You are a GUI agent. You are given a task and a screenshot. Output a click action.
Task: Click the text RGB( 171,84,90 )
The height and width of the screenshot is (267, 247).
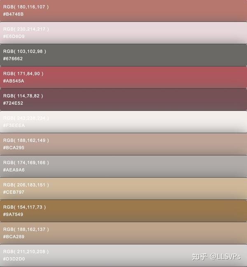tap(23, 74)
